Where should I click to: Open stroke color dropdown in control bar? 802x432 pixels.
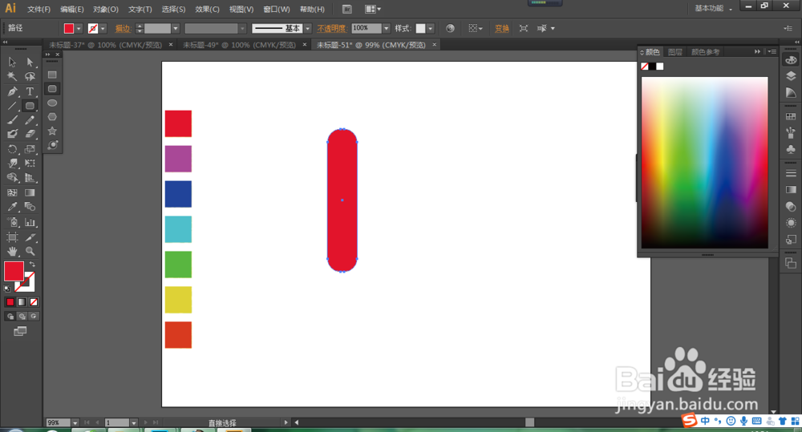pos(103,29)
